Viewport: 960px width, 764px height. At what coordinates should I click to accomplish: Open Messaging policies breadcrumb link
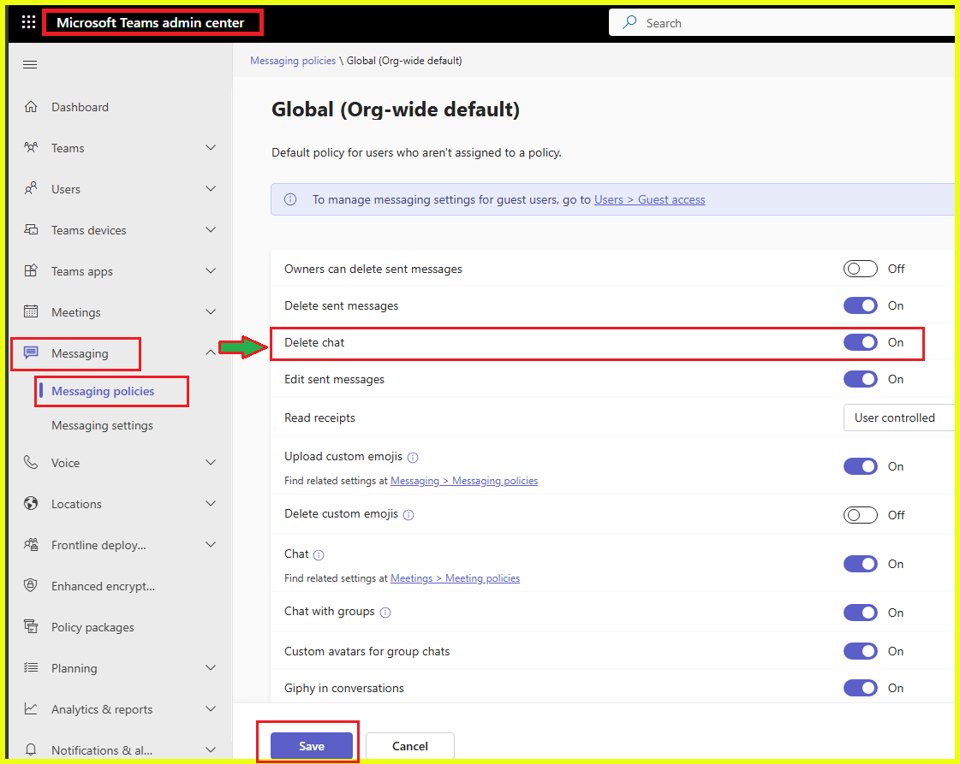pyautogui.click(x=293, y=61)
